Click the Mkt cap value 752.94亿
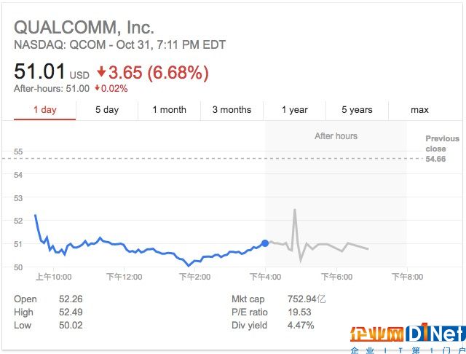This screenshot has width=466, height=354. 307,299
